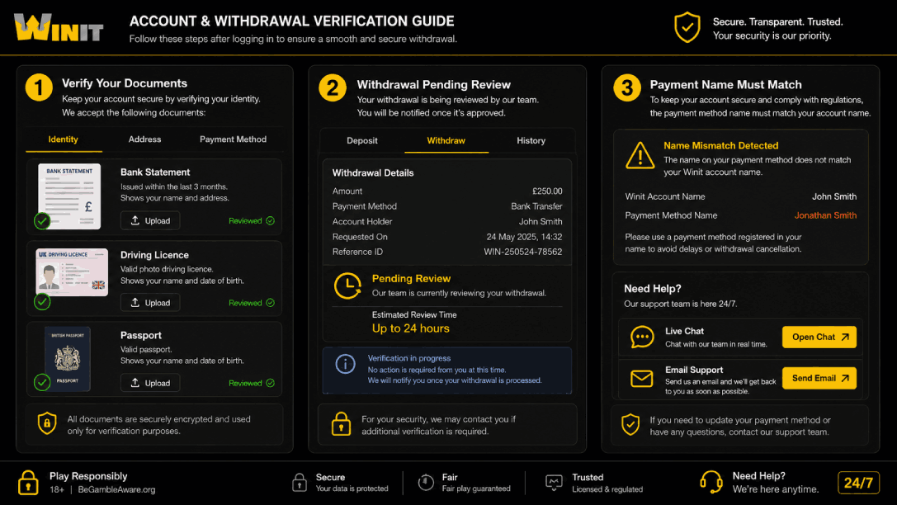Send Email to support
897x505 pixels.
(x=819, y=378)
